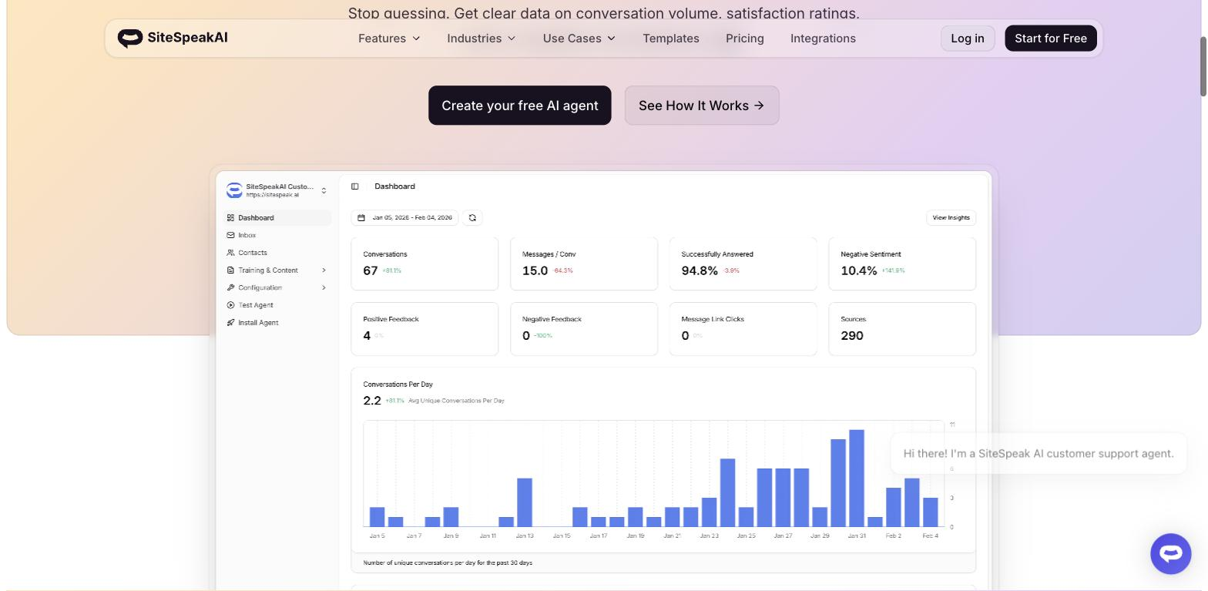1208x591 pixels.
Task: Click the Conversations 67 stat card
Action: tap(424, 264)
